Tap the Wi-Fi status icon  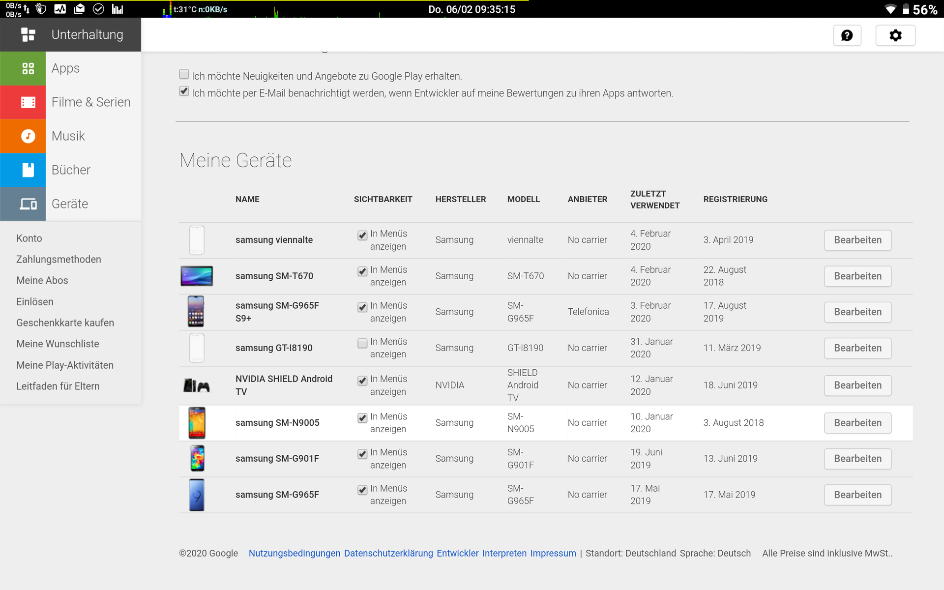(x=890, y=9)
